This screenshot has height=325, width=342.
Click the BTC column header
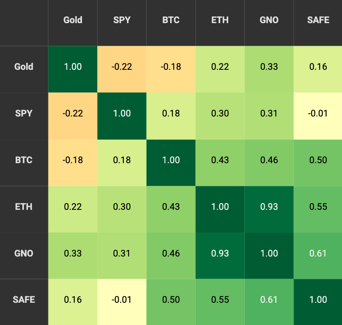(x=171, y=20)
